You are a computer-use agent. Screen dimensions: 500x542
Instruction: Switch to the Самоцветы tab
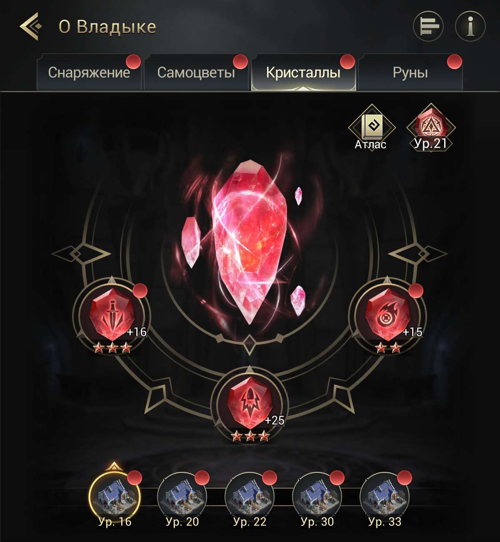coord(196,72)
